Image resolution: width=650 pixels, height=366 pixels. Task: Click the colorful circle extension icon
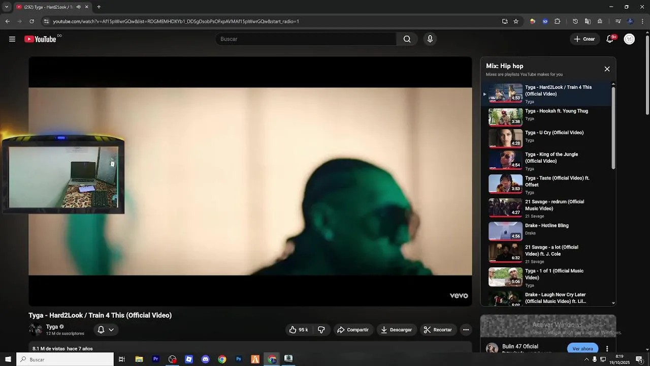click(x=532, y=21)
